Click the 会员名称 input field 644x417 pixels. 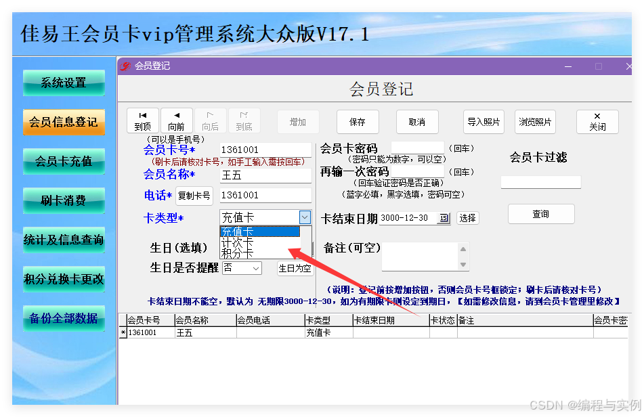265,175
